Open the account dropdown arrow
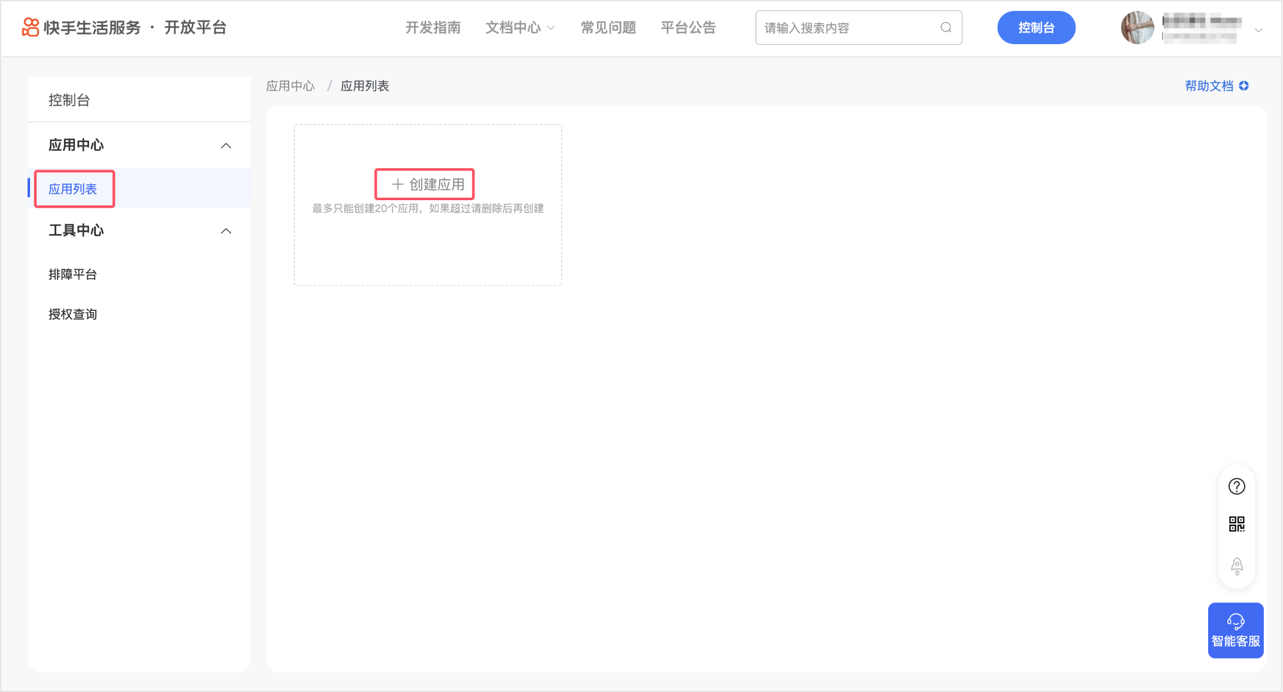This screenshot has height=692, width=1283. (1258, 30)
